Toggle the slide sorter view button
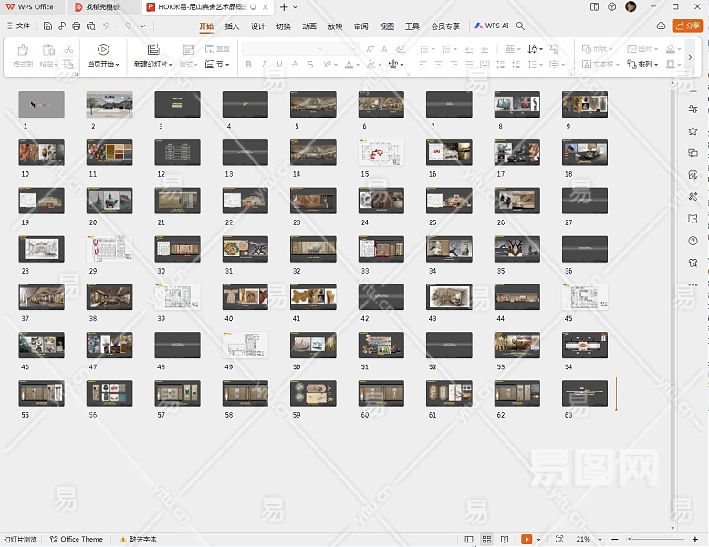Image resolution: width=709 pixels, height=547 pixels. point(486,540)
